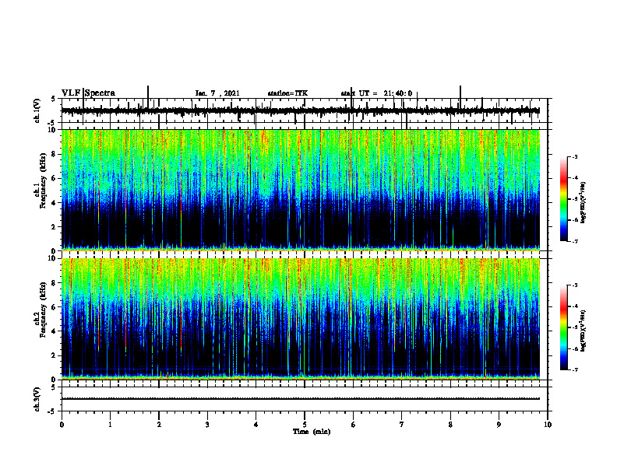Click the "ch.1(V)" waveform axis label
Image resolution: width=617 pixels, height=476 pixels.
coord(37,110)
